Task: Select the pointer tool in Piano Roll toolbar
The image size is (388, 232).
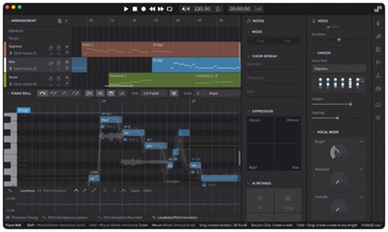Action: coord(42,93)
